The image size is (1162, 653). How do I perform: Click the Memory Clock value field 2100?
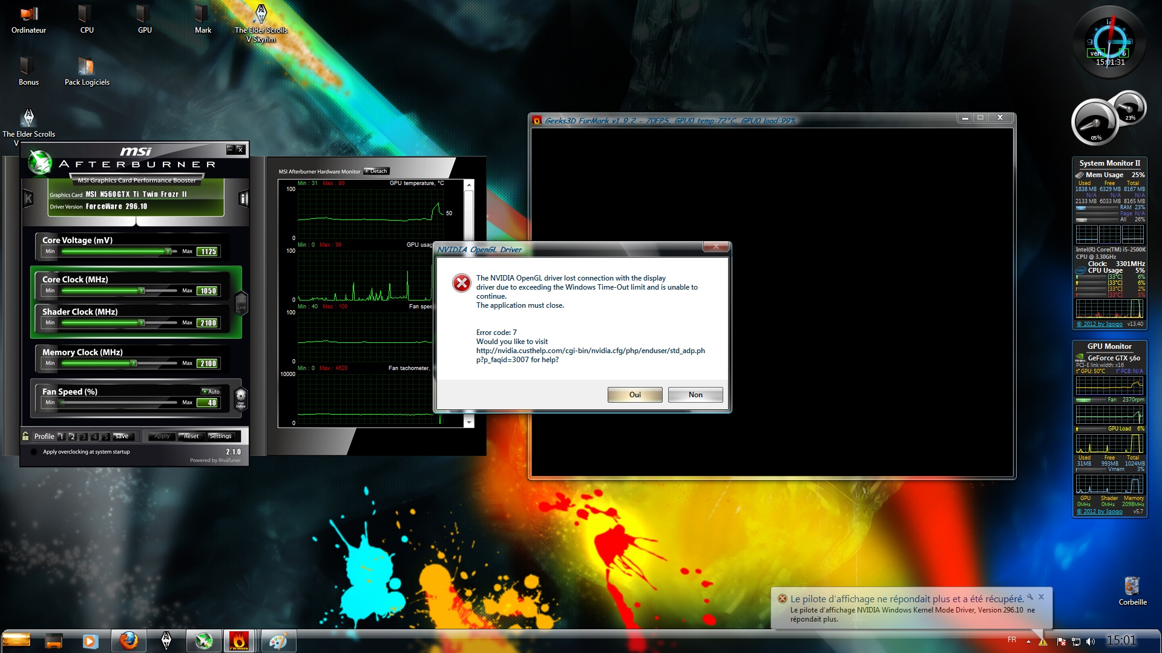click(208, 363)
